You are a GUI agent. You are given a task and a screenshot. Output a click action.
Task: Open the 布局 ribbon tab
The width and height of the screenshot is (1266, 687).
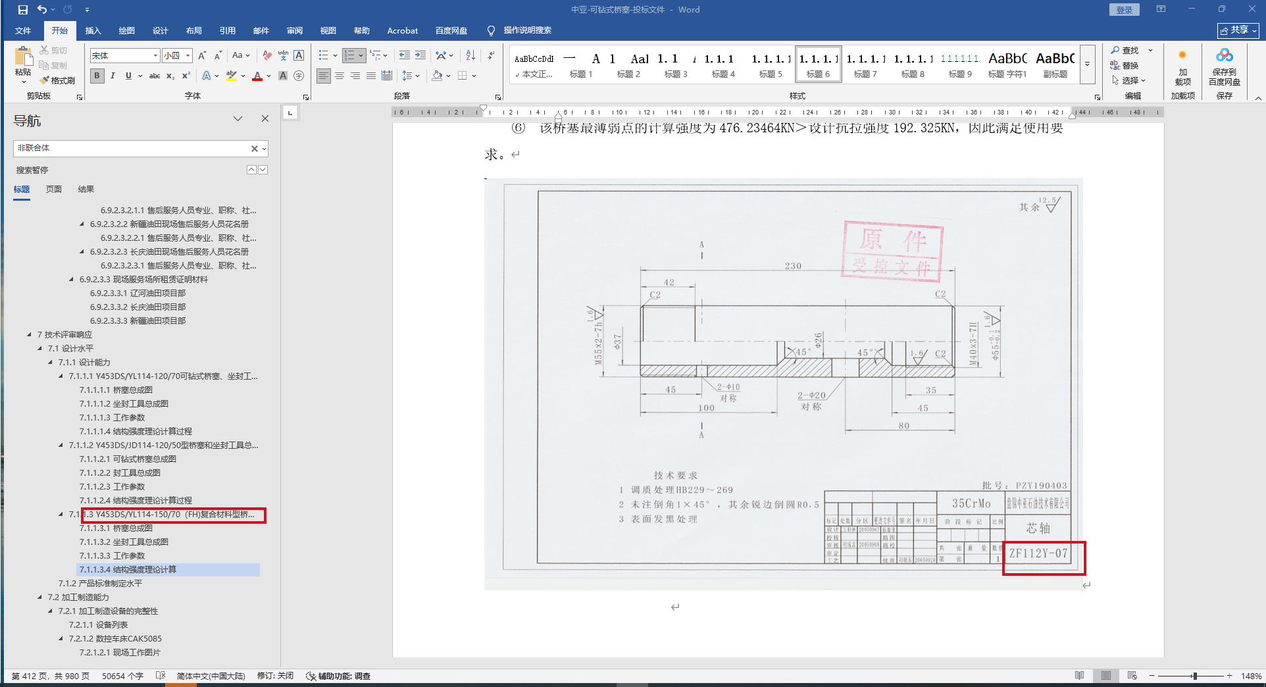pyautogui.click(x=193, y=30)
